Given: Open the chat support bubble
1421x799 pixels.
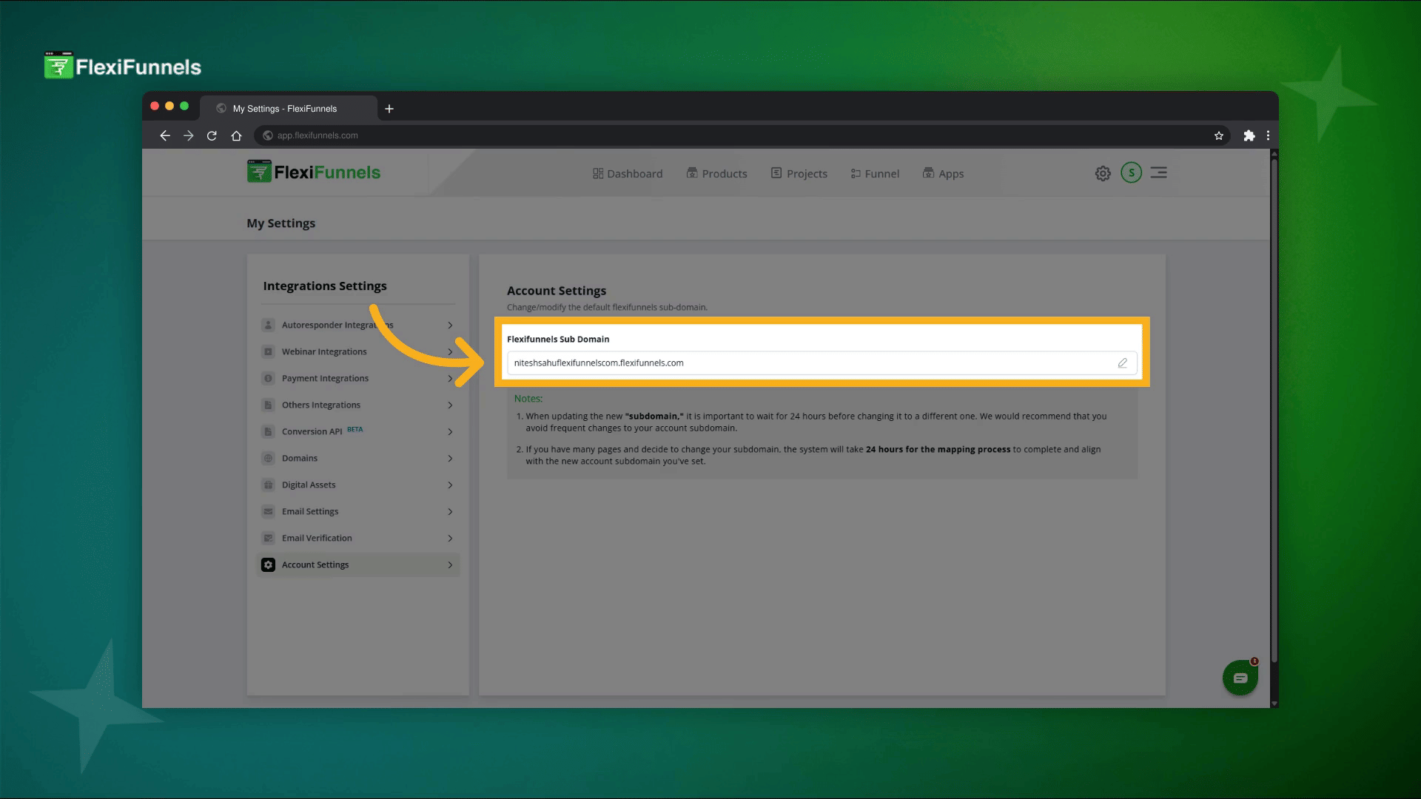Looking at the screenshot, I should click(x=1240, y=678).
